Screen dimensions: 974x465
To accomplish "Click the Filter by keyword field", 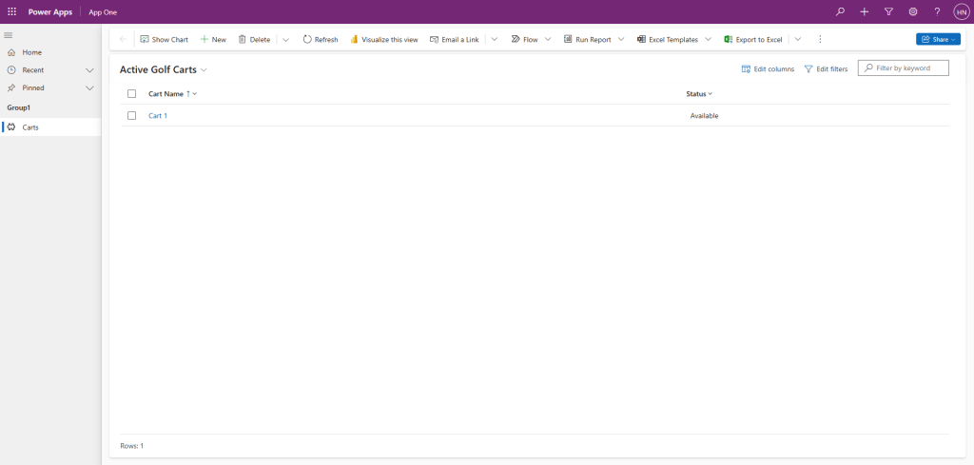I will tap(909, 68).
